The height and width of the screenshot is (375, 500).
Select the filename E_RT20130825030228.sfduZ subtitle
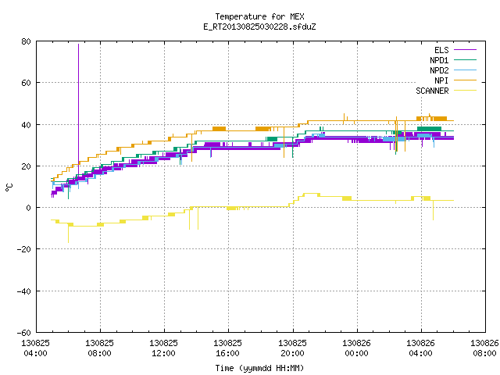click(259, 27)
